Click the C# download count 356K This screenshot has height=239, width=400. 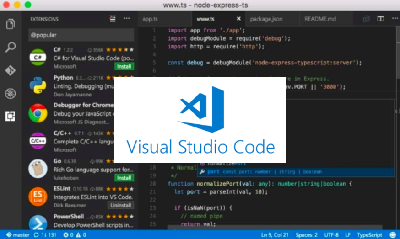[x=95, y=50]
